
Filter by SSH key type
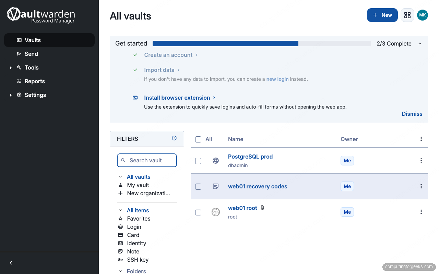[138, 260]
